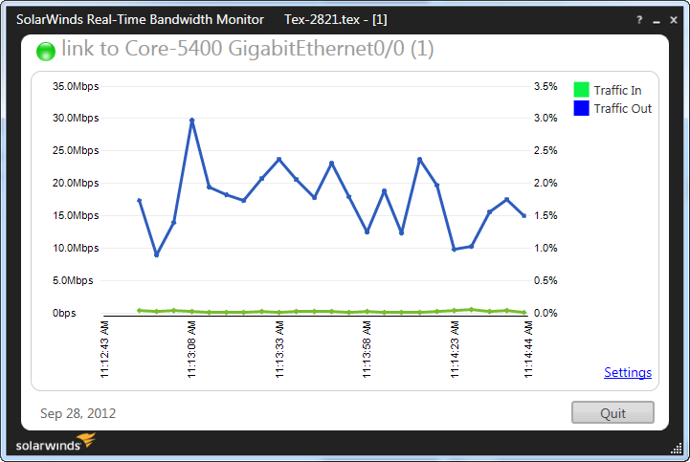Click the first green Traffic In data point
This screenshot has width=690, height=462.
coord(140,311)
